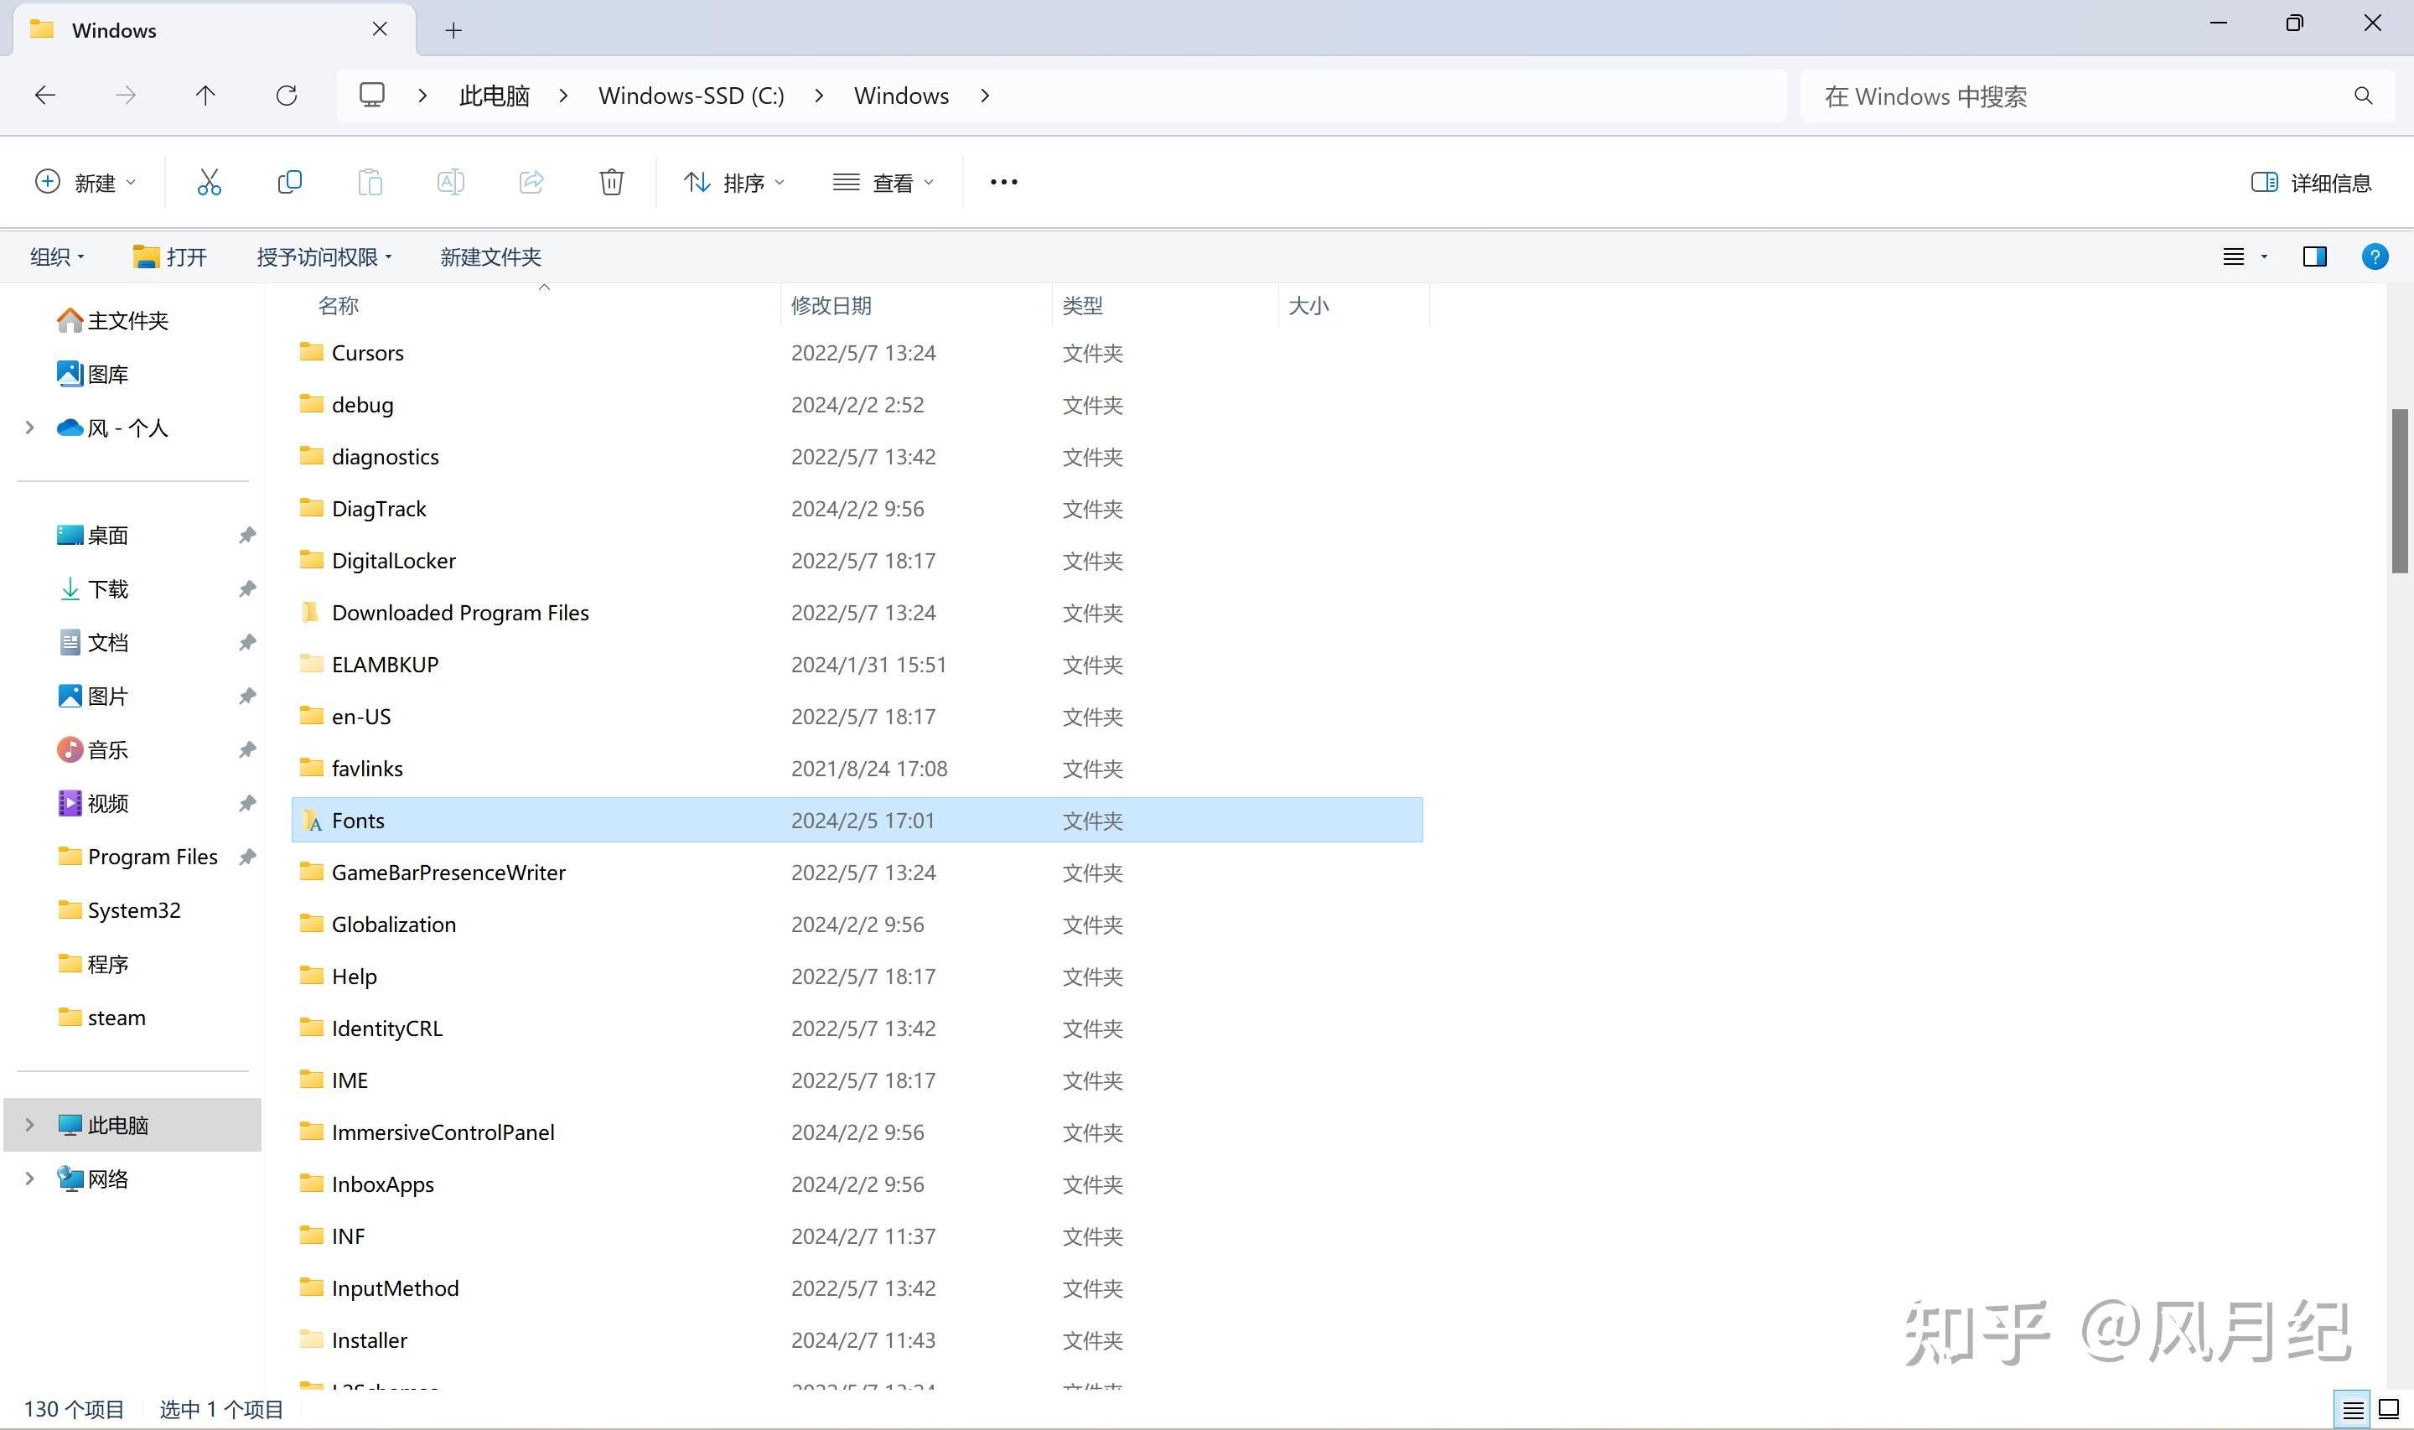Click the Copy icon in toolbar
Viewport: 2414px width, 1430px height.
(x=289, y=182)
